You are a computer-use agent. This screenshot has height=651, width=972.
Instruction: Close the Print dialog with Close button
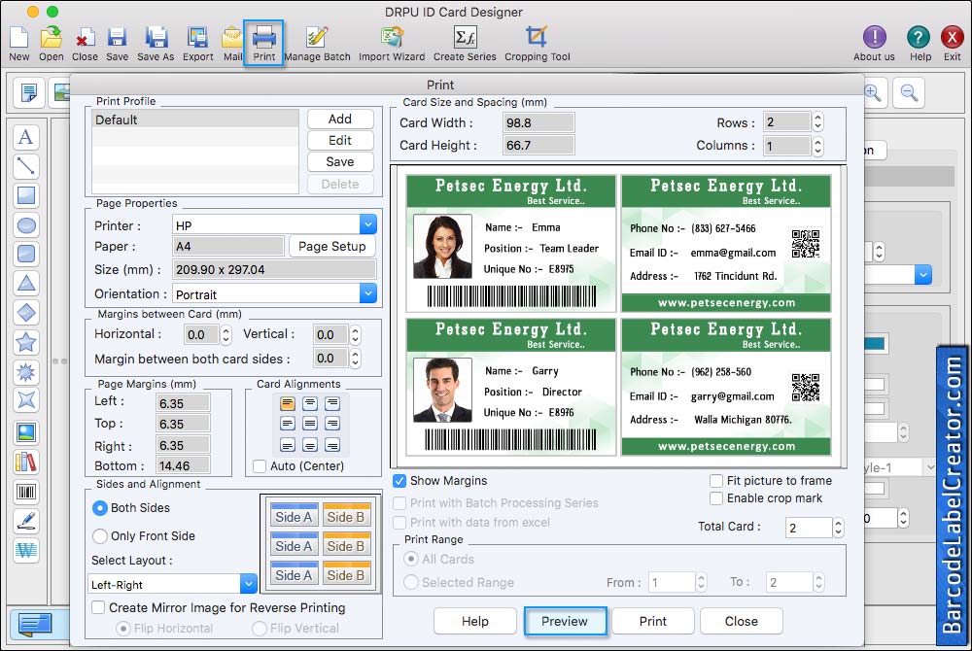click(x=742, y=621)
